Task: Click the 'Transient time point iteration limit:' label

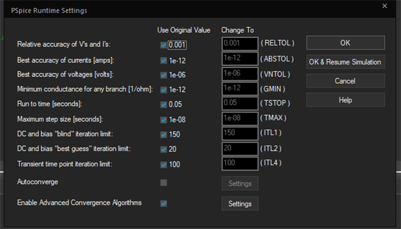Action: click(65, 164)
